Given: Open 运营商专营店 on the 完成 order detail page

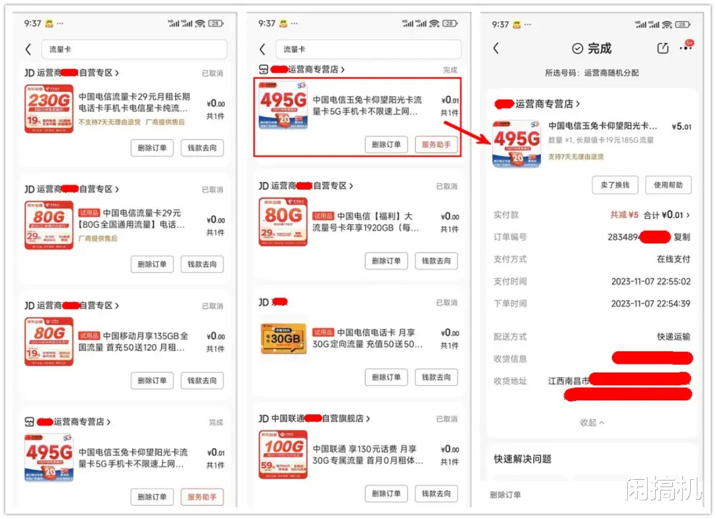Looking at the screenshot, I should [x=538, y=104].
